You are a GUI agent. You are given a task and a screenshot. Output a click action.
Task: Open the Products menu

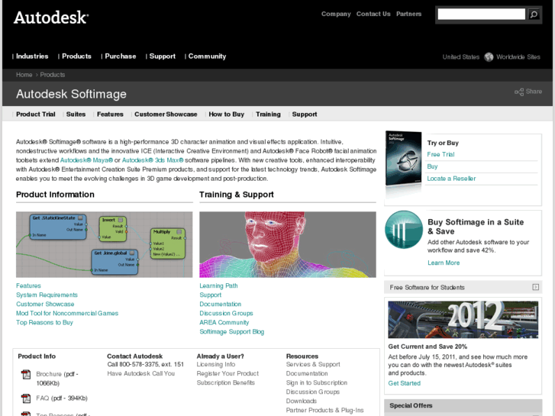(76, 56)
